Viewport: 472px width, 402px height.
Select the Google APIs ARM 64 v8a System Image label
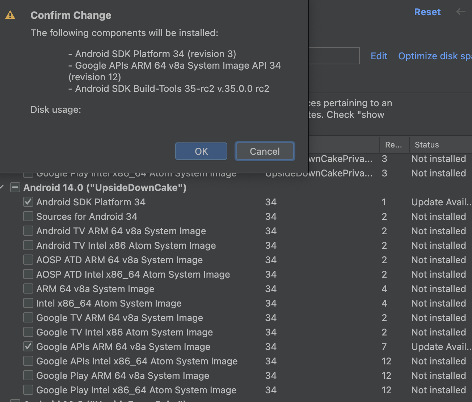coord(123,347)
